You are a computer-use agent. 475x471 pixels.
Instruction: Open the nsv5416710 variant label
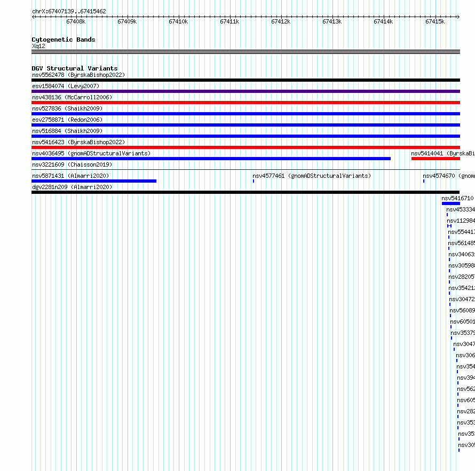pyautogui.click(x=457, y=198)
